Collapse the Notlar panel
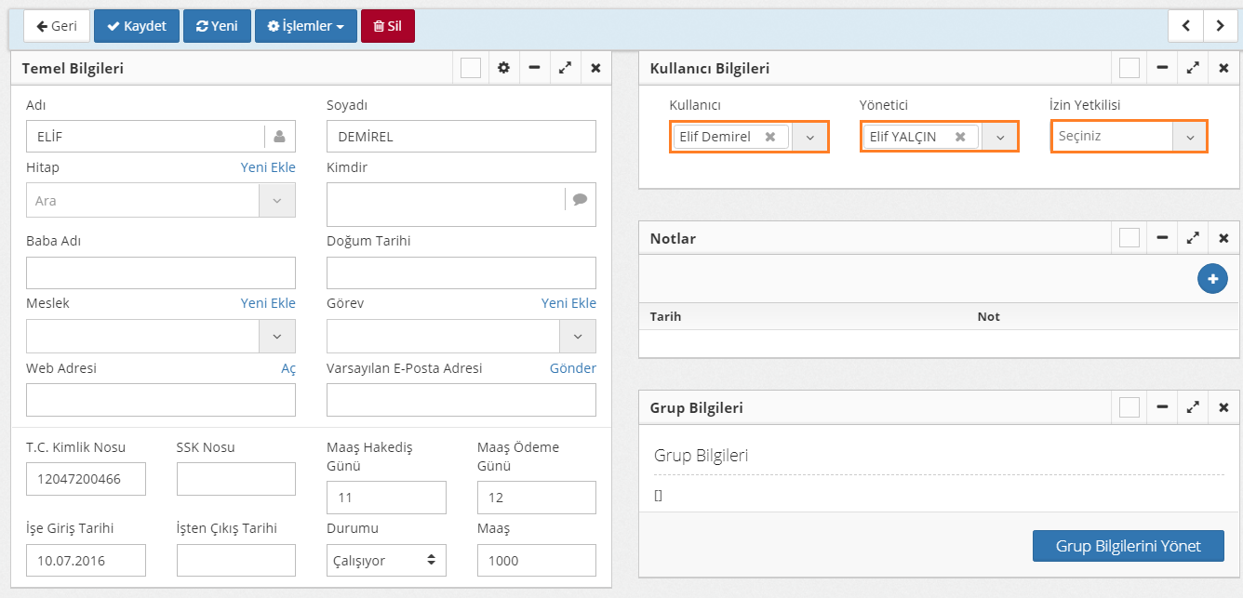This screenshot has width=1243, height=598. 1162,238
